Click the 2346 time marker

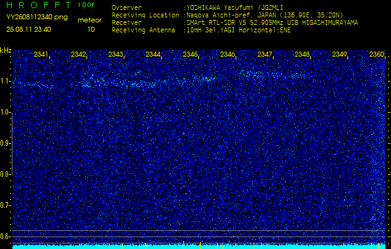click(228, 54)
